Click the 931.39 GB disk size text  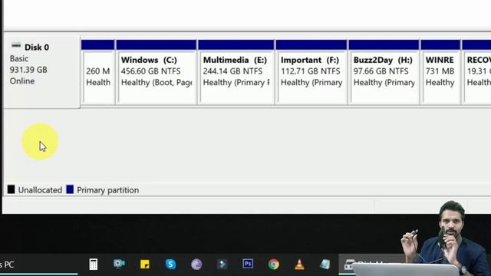(x=28, y=70)
